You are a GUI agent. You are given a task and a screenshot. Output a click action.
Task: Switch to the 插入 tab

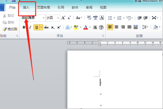pos(26,8)
